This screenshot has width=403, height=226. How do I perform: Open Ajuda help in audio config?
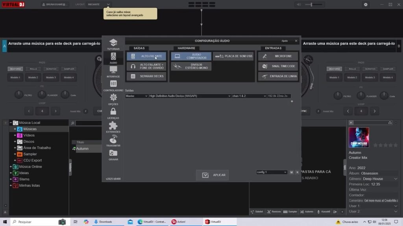coord(285,41)
